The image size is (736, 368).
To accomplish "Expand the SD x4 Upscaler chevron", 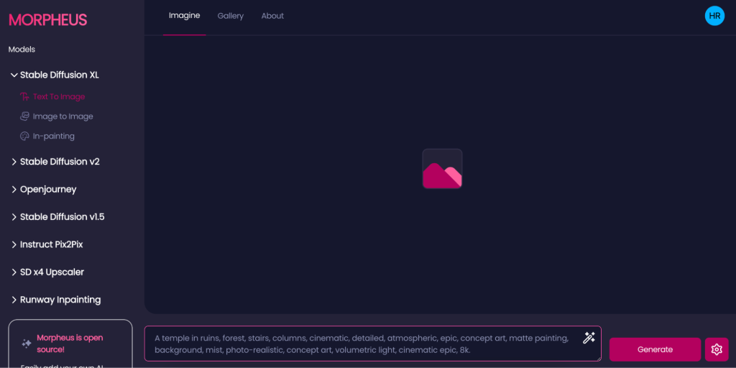I will (x=14, y=272).
